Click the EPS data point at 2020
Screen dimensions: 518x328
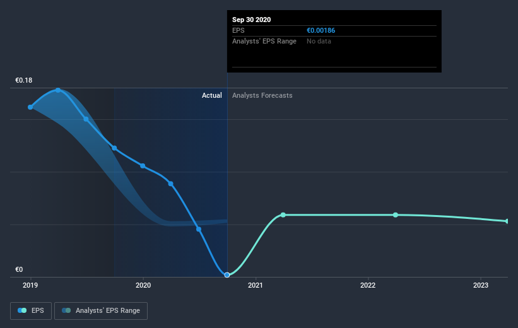(143, 166)
